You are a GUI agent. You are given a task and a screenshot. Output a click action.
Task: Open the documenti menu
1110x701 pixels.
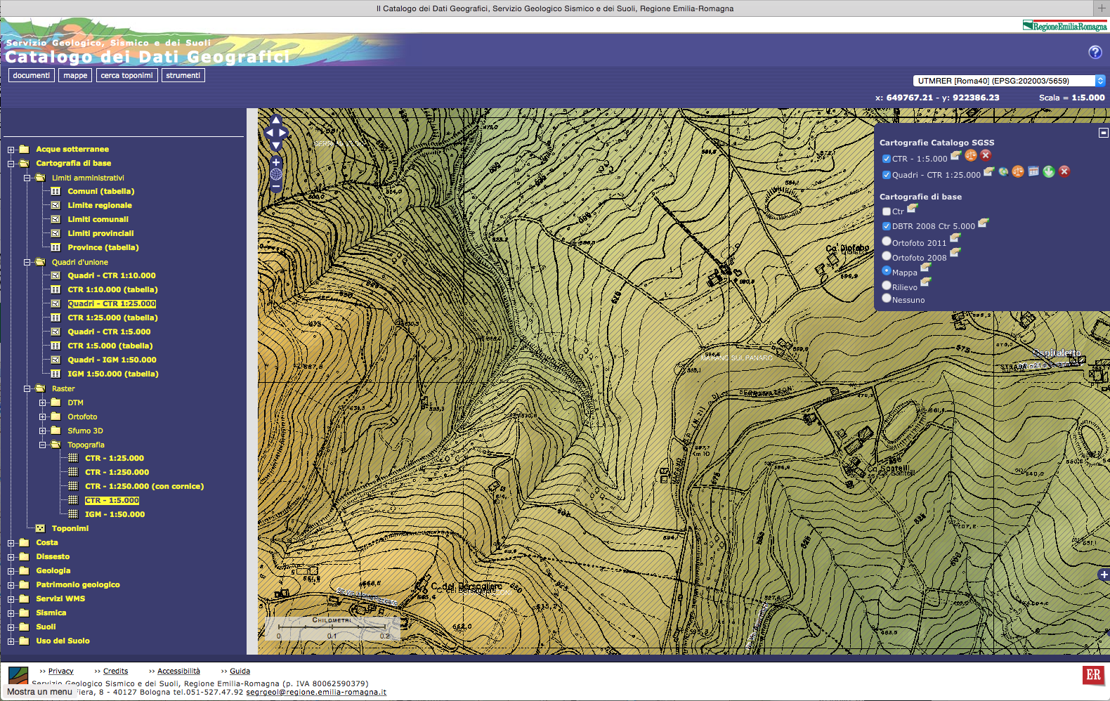coord(32,75)
